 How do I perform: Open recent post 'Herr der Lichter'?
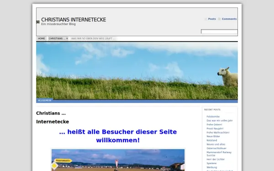216,159
